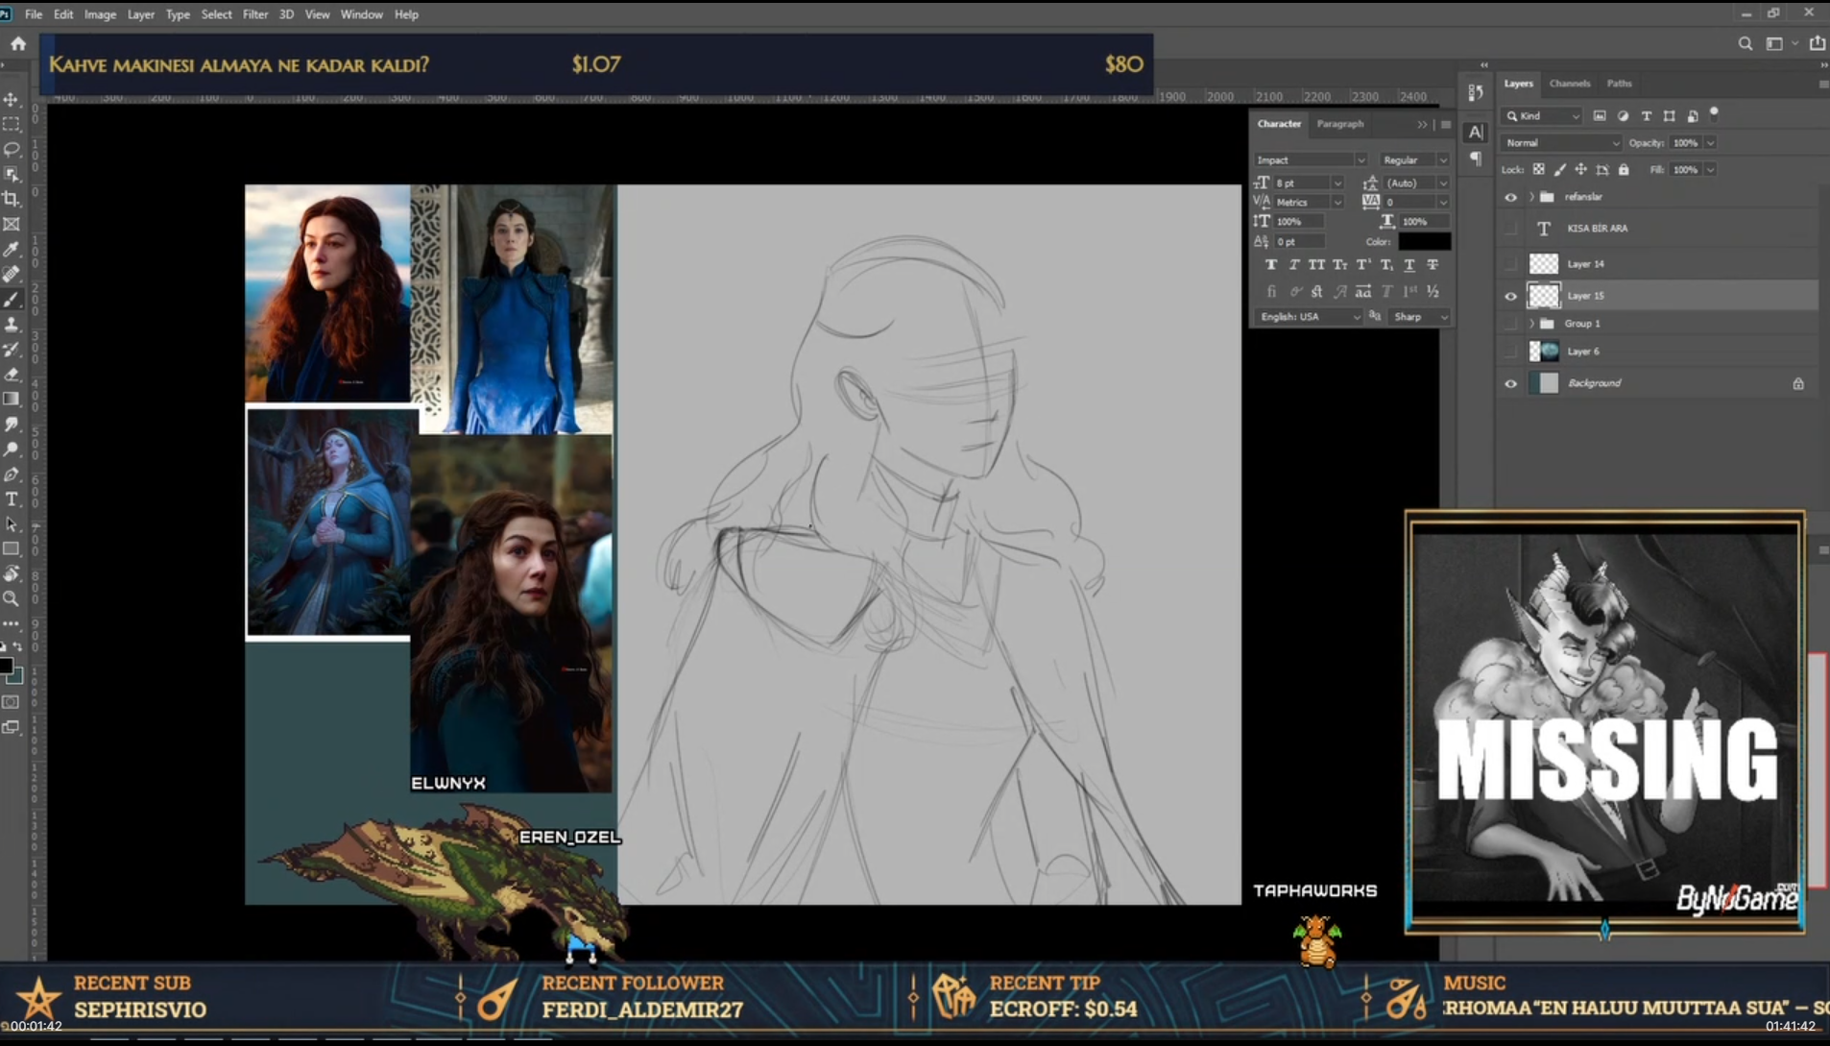Select the Zoom tool

point(12,598)
